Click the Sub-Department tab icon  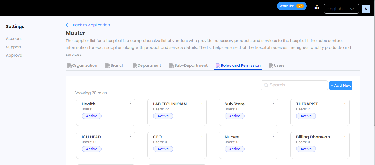[172, 66]
